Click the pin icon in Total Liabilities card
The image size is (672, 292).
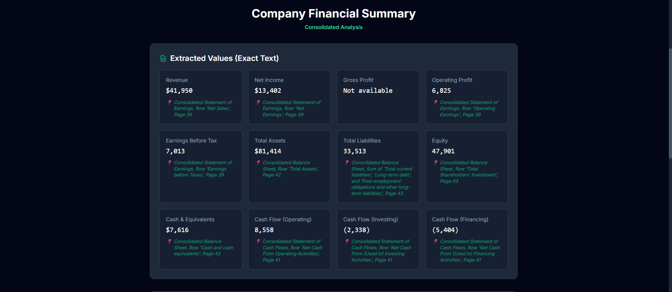pos(347,162)
